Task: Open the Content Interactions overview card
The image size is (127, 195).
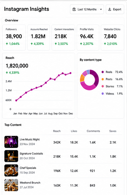Action: point(63,37)
